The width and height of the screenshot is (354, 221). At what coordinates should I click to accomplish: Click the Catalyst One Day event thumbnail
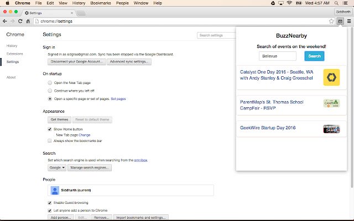331,77
